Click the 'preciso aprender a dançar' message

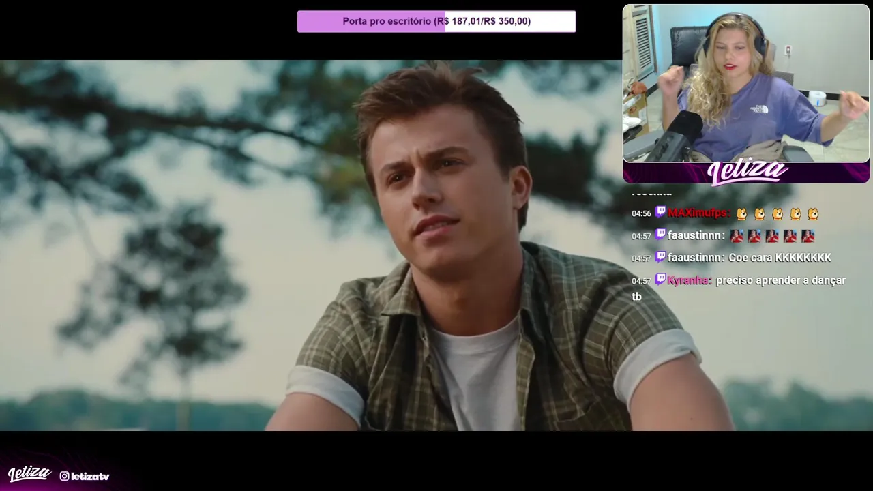tap(781, 280)
